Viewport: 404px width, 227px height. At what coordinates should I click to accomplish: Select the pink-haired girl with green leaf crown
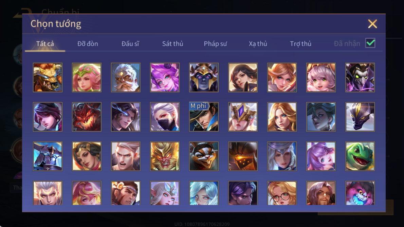[x=87, y=77]
